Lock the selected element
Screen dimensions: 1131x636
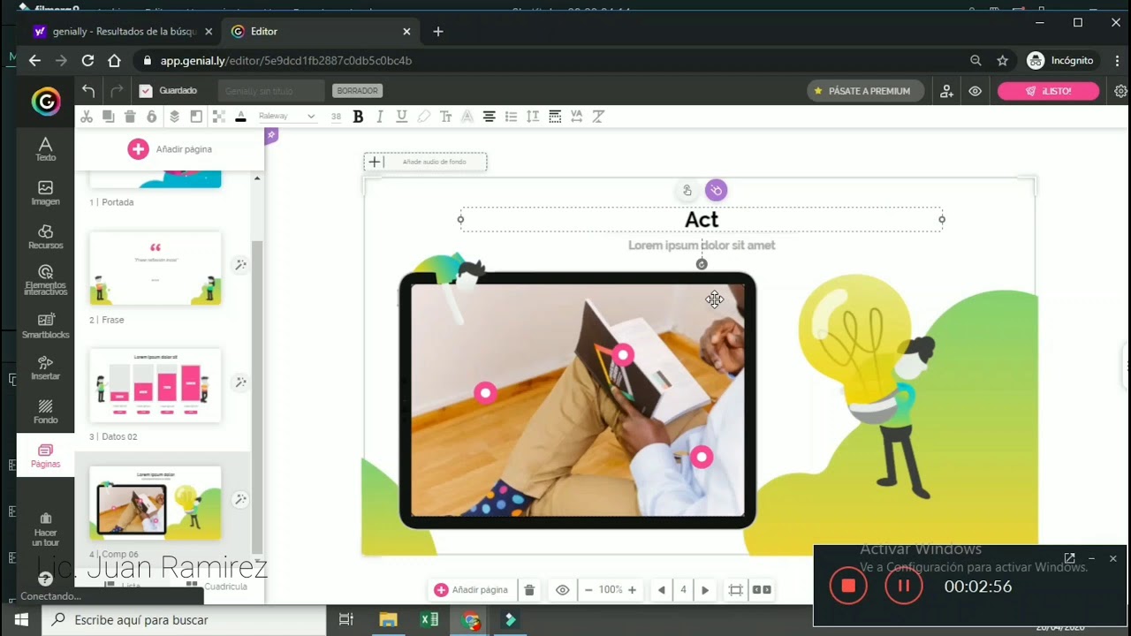coord(152,117)
